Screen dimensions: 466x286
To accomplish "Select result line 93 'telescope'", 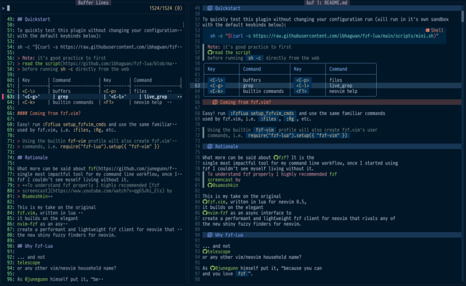I will pos(93,263).
